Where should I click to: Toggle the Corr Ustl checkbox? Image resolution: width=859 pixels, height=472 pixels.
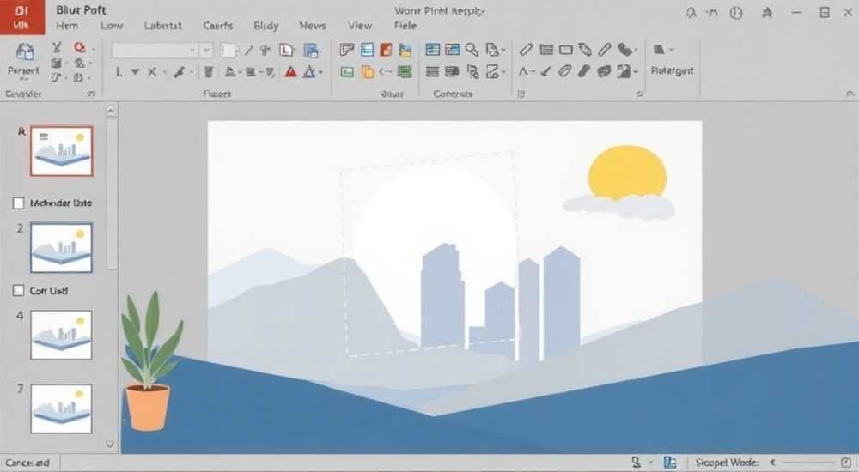[18, 291]
